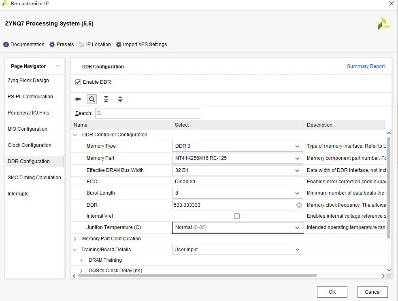The height and width of the screenshot is (301, 398).
Task: Go to Clock Configuration page
Action: 30,145
